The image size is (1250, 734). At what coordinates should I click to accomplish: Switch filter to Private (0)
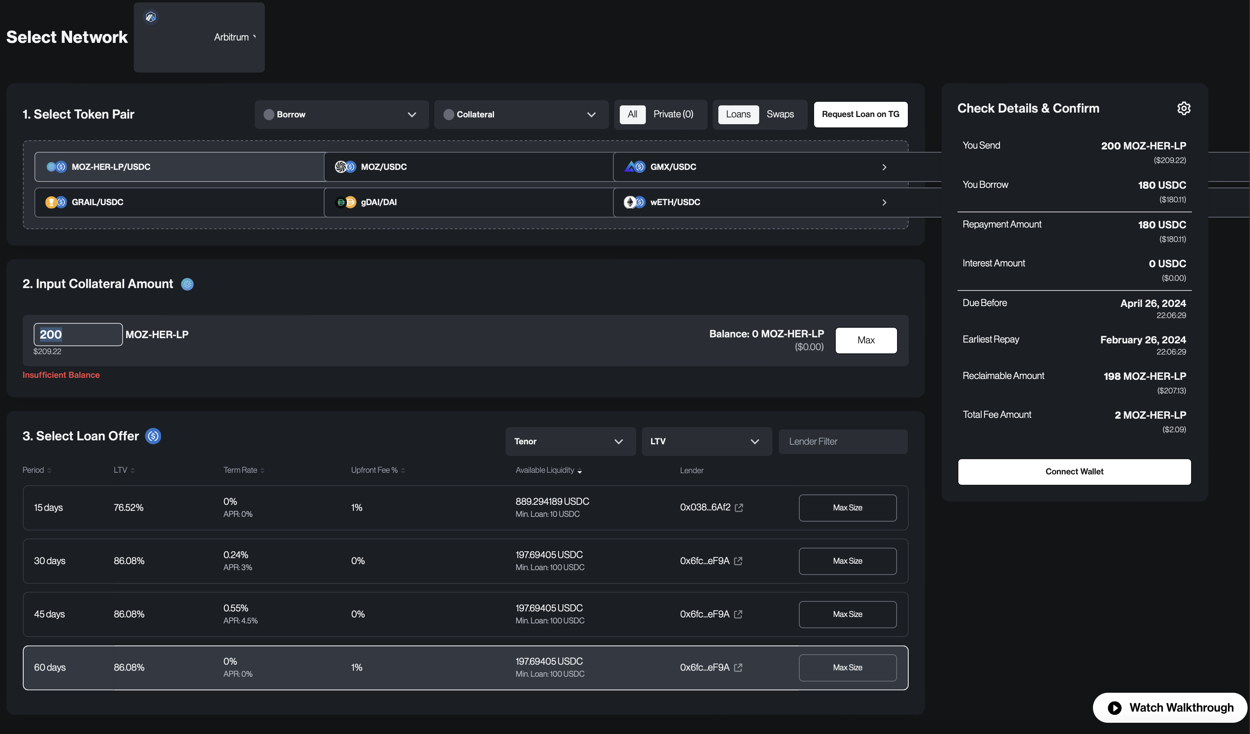point(673,115)
